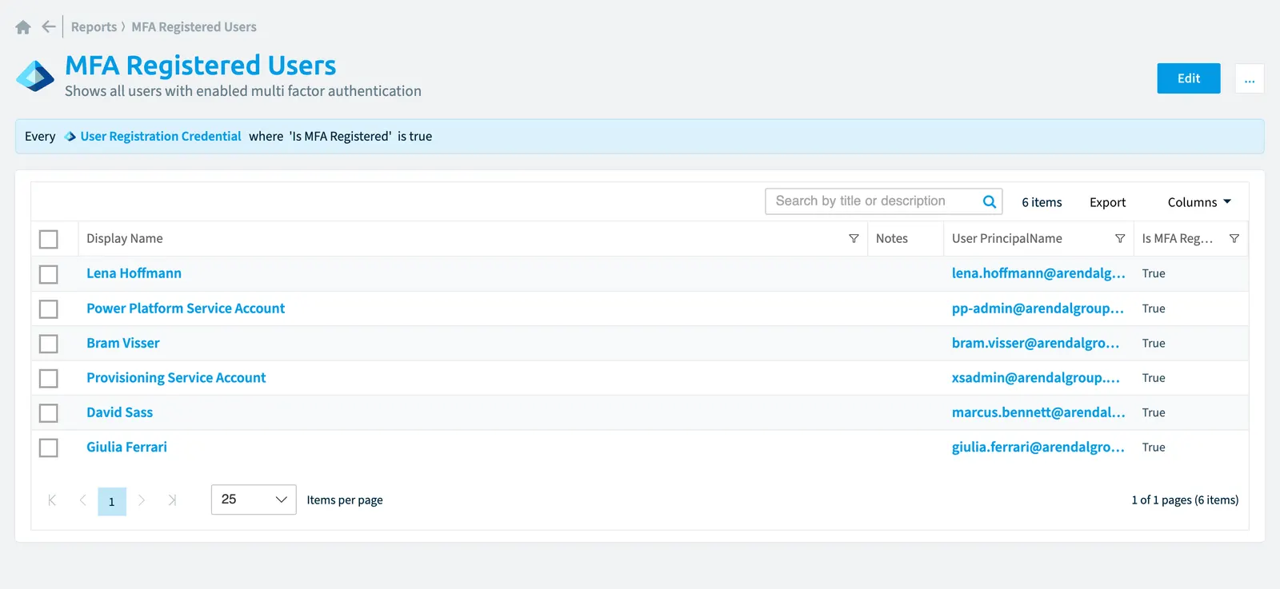This screenshot has height=589, width=1280.
Task: Open lena.hoffmann principal name link
Action: pyautogui.click(x=1038, y=273)
